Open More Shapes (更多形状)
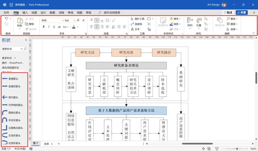The image size is (258, 151). [x=9, y=58]
